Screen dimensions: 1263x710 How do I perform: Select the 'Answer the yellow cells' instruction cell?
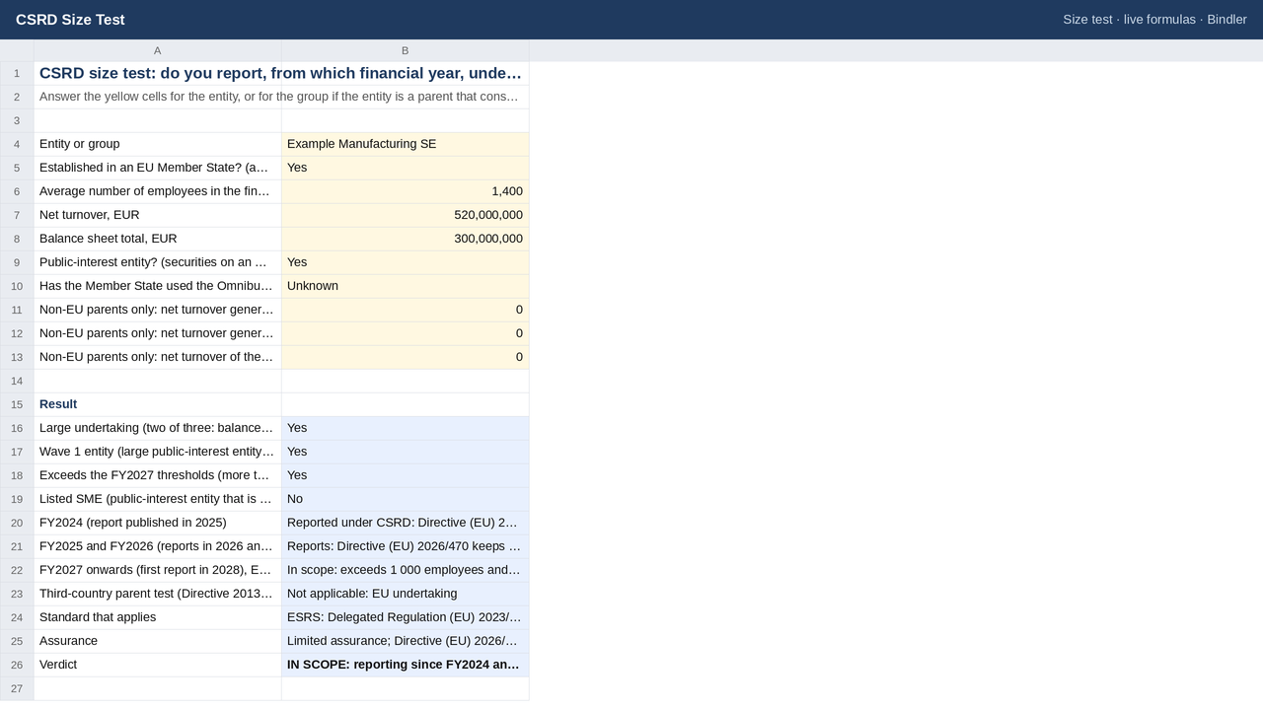click(x=281, y=97)
